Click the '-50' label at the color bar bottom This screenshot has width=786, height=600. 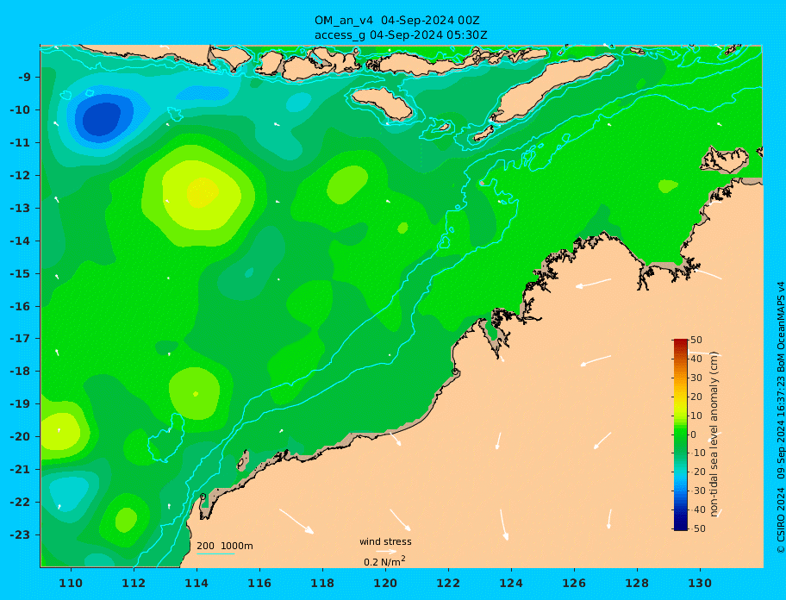[x=697, y=528]
